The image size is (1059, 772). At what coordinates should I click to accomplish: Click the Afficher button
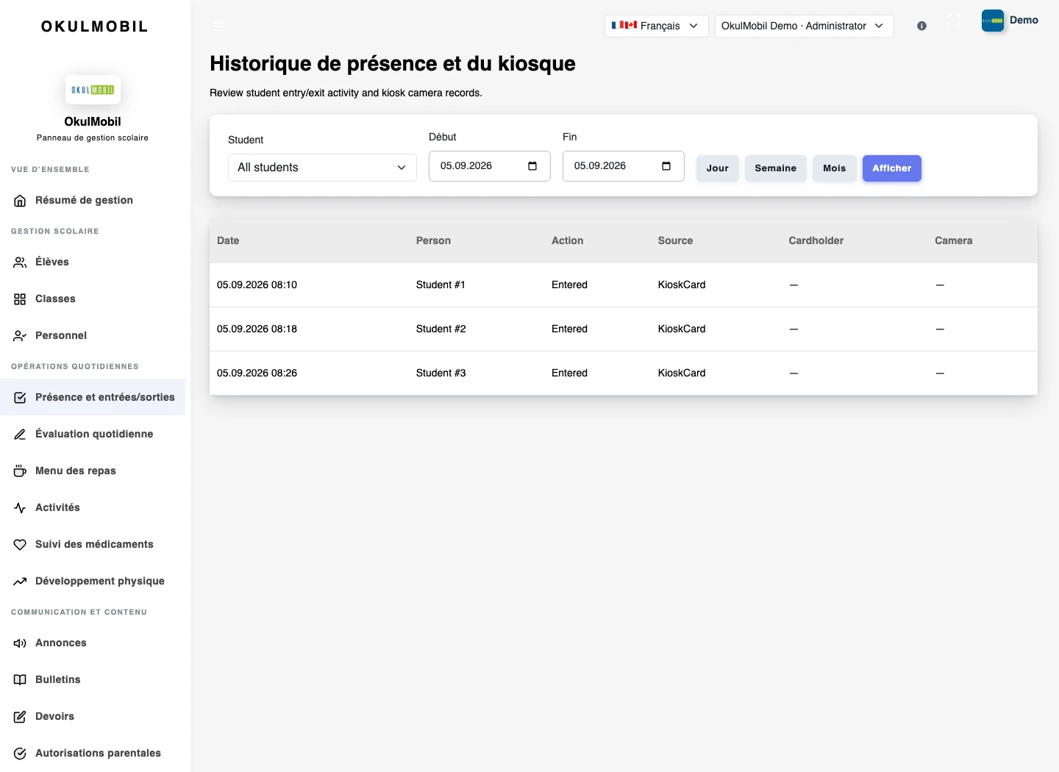[x=892, y=168]
